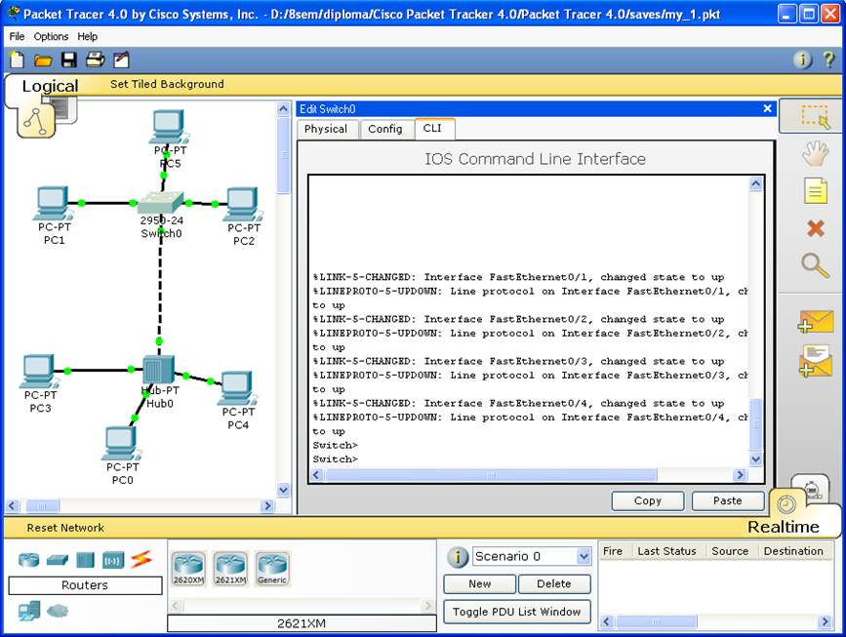Switch to Logical workspace view
Image resolution: width=846 pixels, height=637 pixels.
tap(50, 86)
